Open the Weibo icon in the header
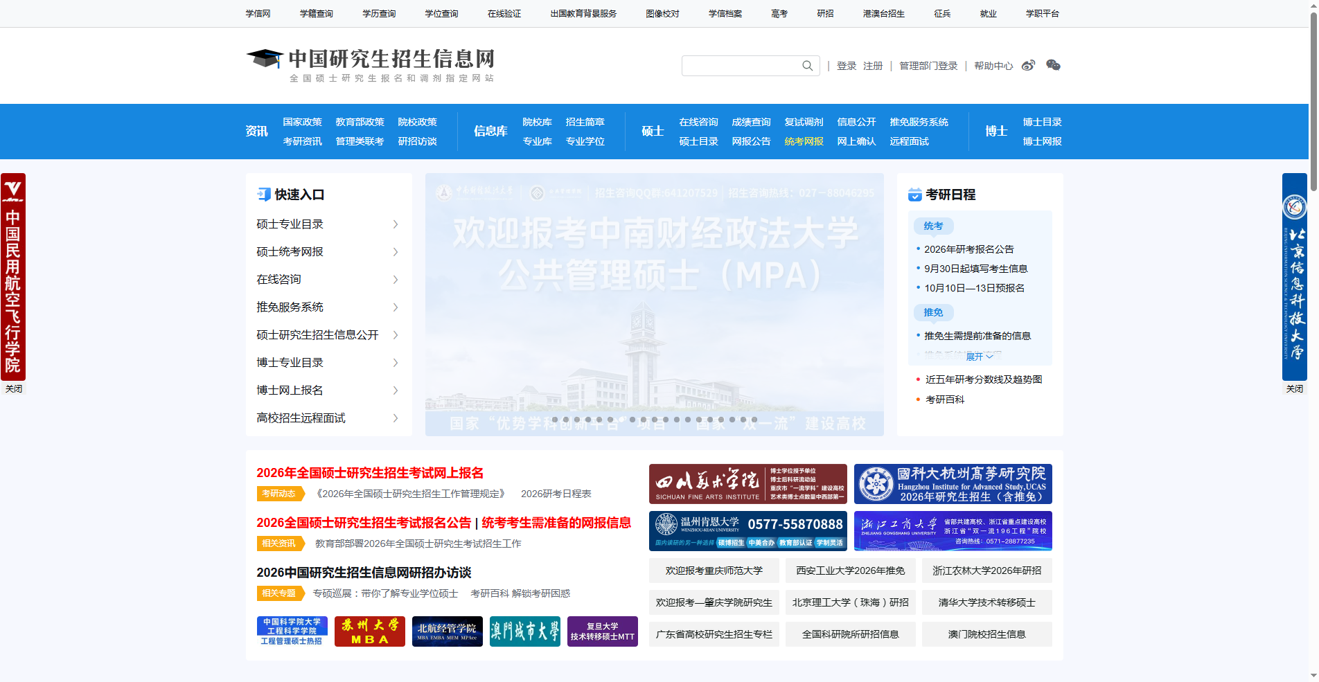The width and height of the screenshot is (1319, 682). 1027,65
